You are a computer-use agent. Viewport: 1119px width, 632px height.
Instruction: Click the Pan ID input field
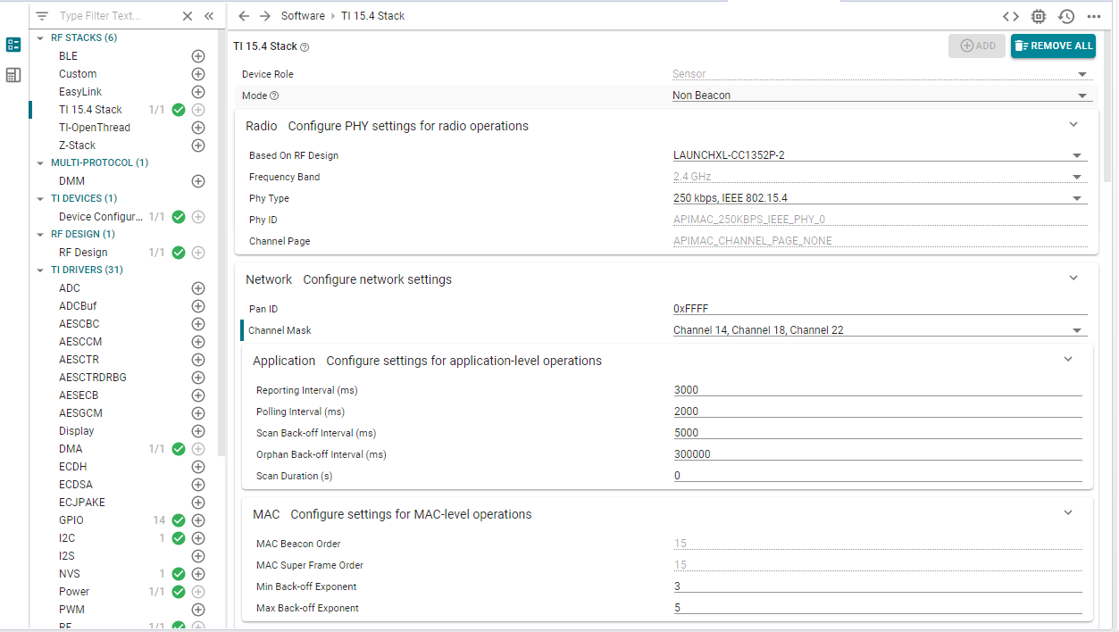(x=879, y=309)
